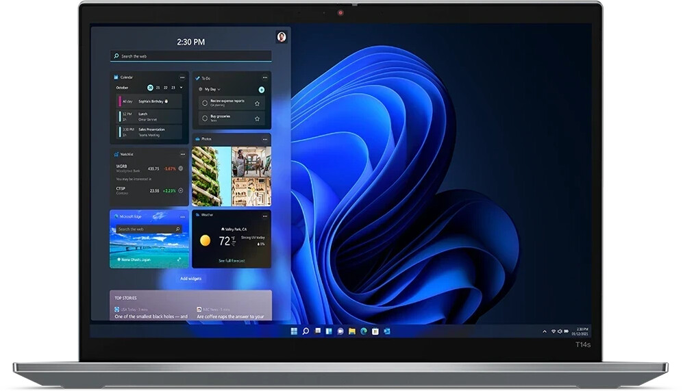Star 'Review expense reports' as important
This screenshot has height=391, width=683.
258,103
